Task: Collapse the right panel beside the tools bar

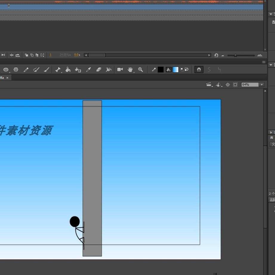Action: point(271,65)
